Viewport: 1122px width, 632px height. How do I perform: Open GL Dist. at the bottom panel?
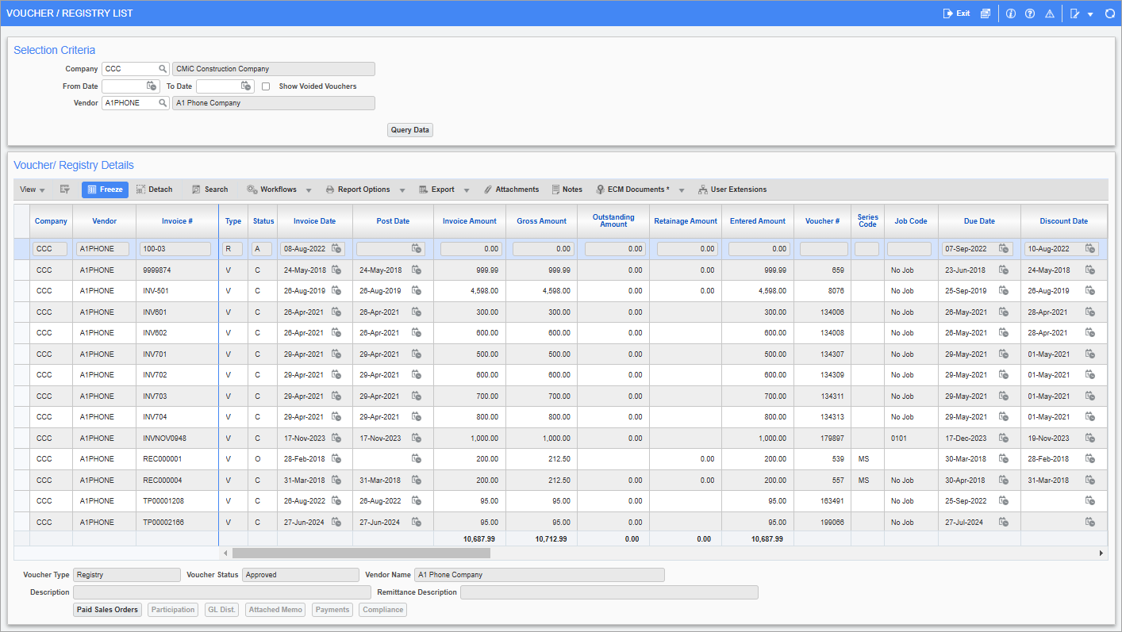pos(221,609)
